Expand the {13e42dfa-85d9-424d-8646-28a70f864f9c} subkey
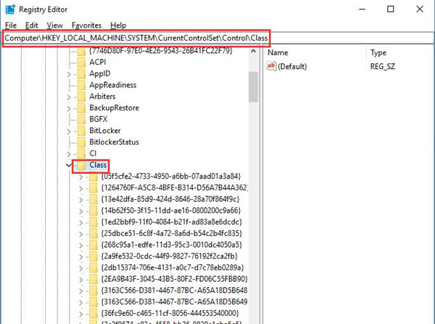 (x=80, y=200)
